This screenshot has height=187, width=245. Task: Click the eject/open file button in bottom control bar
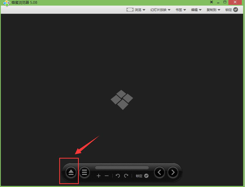pos(71,172)
